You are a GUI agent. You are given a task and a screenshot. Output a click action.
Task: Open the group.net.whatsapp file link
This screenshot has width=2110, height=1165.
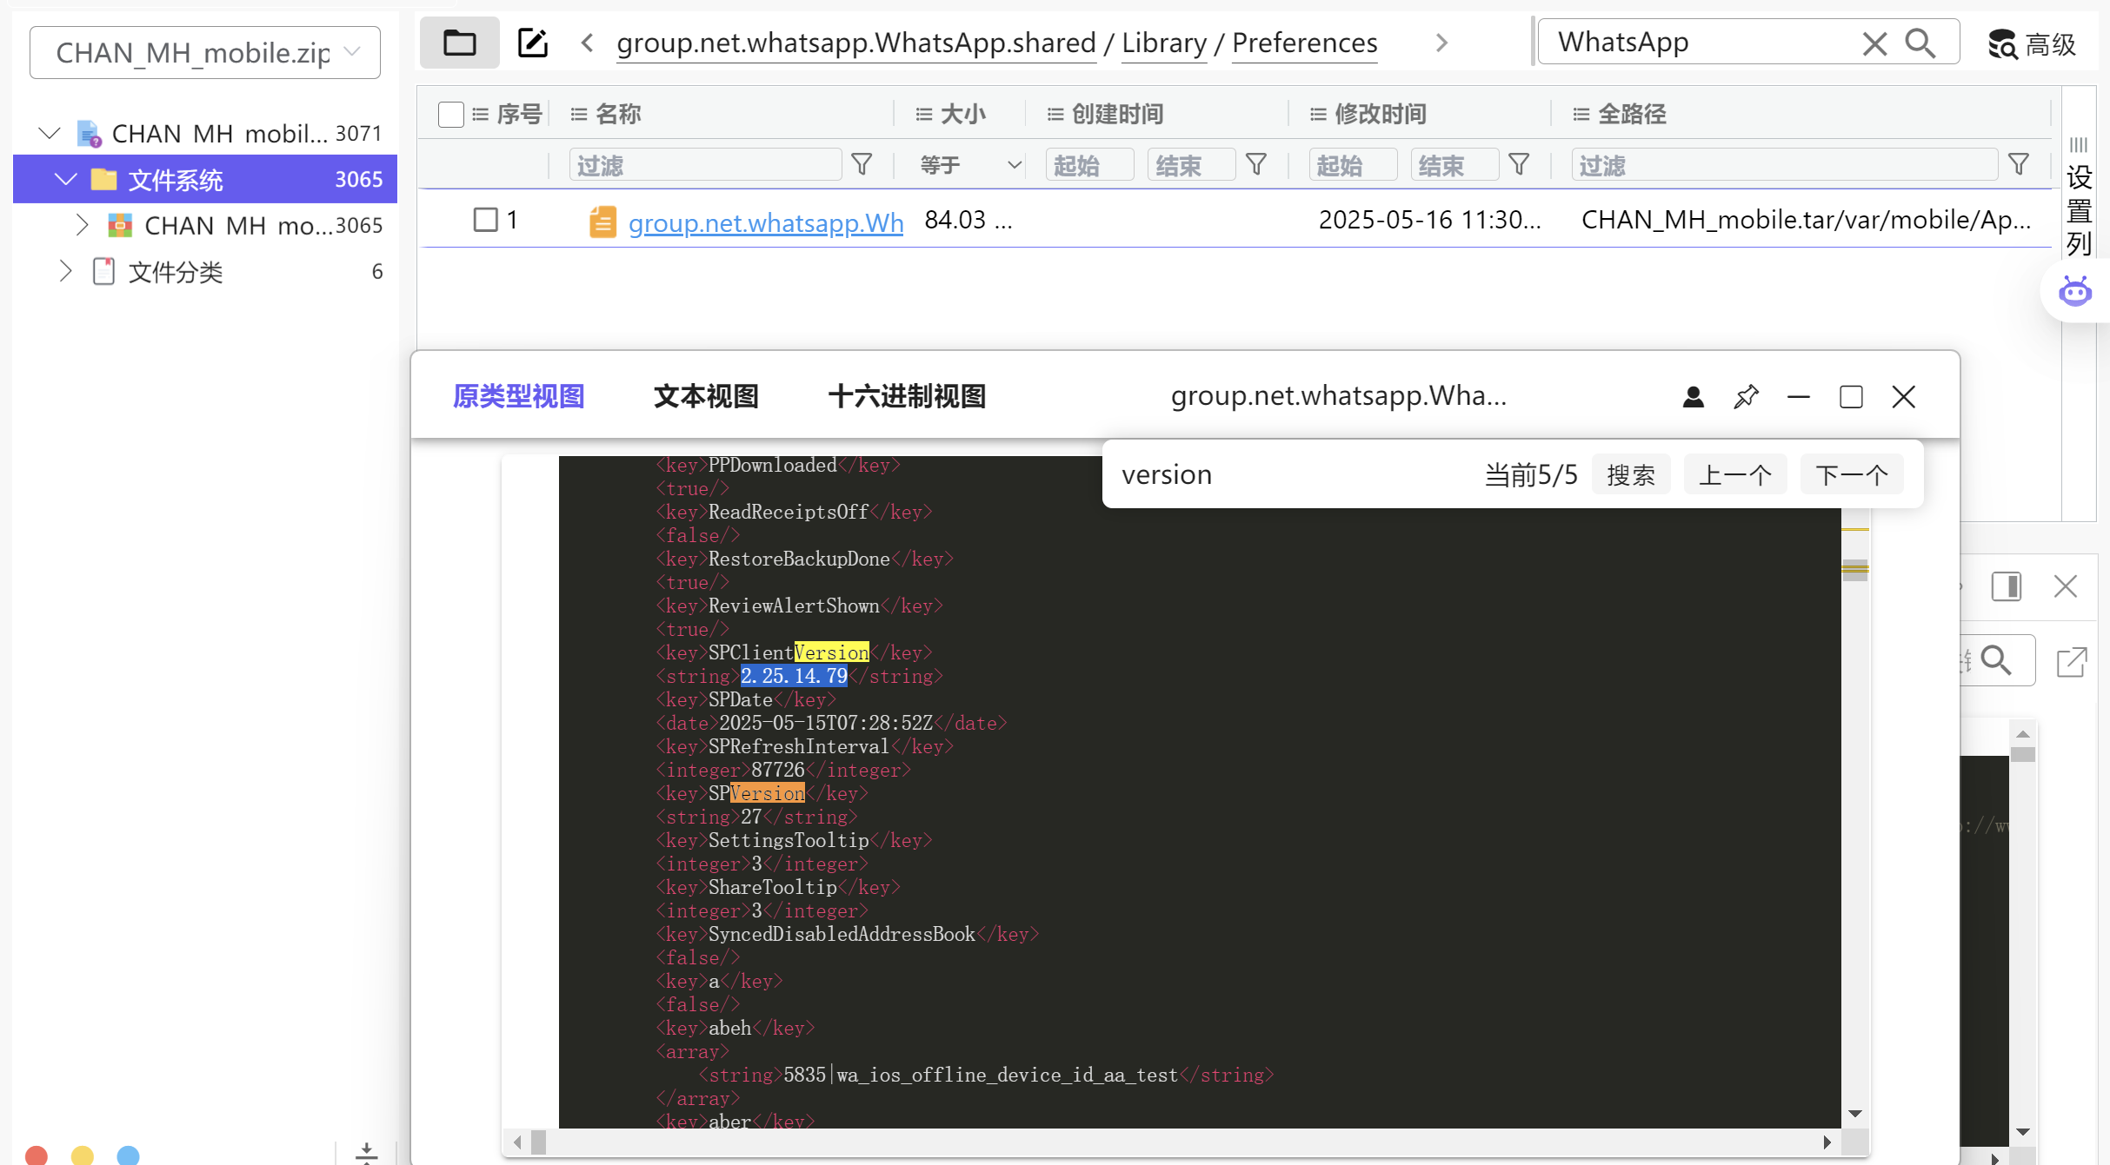pyautogui.click(x=765, y=222)
